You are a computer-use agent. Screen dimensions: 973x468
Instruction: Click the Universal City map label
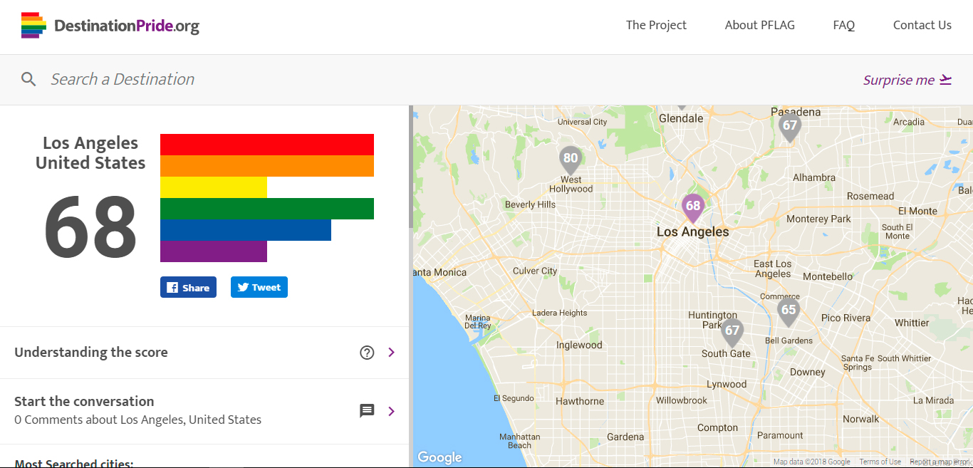click(582, 122)
